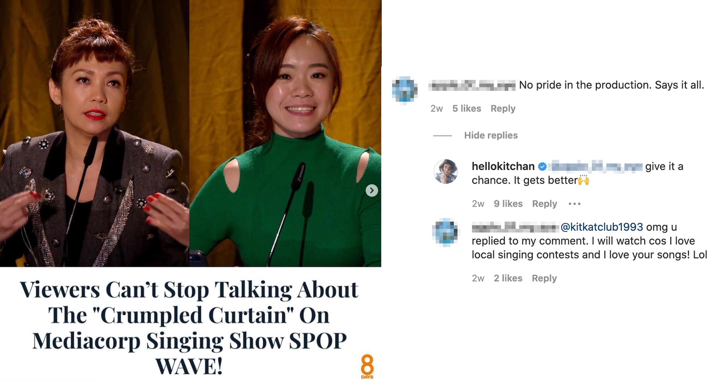Click the article headline about Crumpled Curtain
This screenshot has height=382, width=722.
point(189,328)
